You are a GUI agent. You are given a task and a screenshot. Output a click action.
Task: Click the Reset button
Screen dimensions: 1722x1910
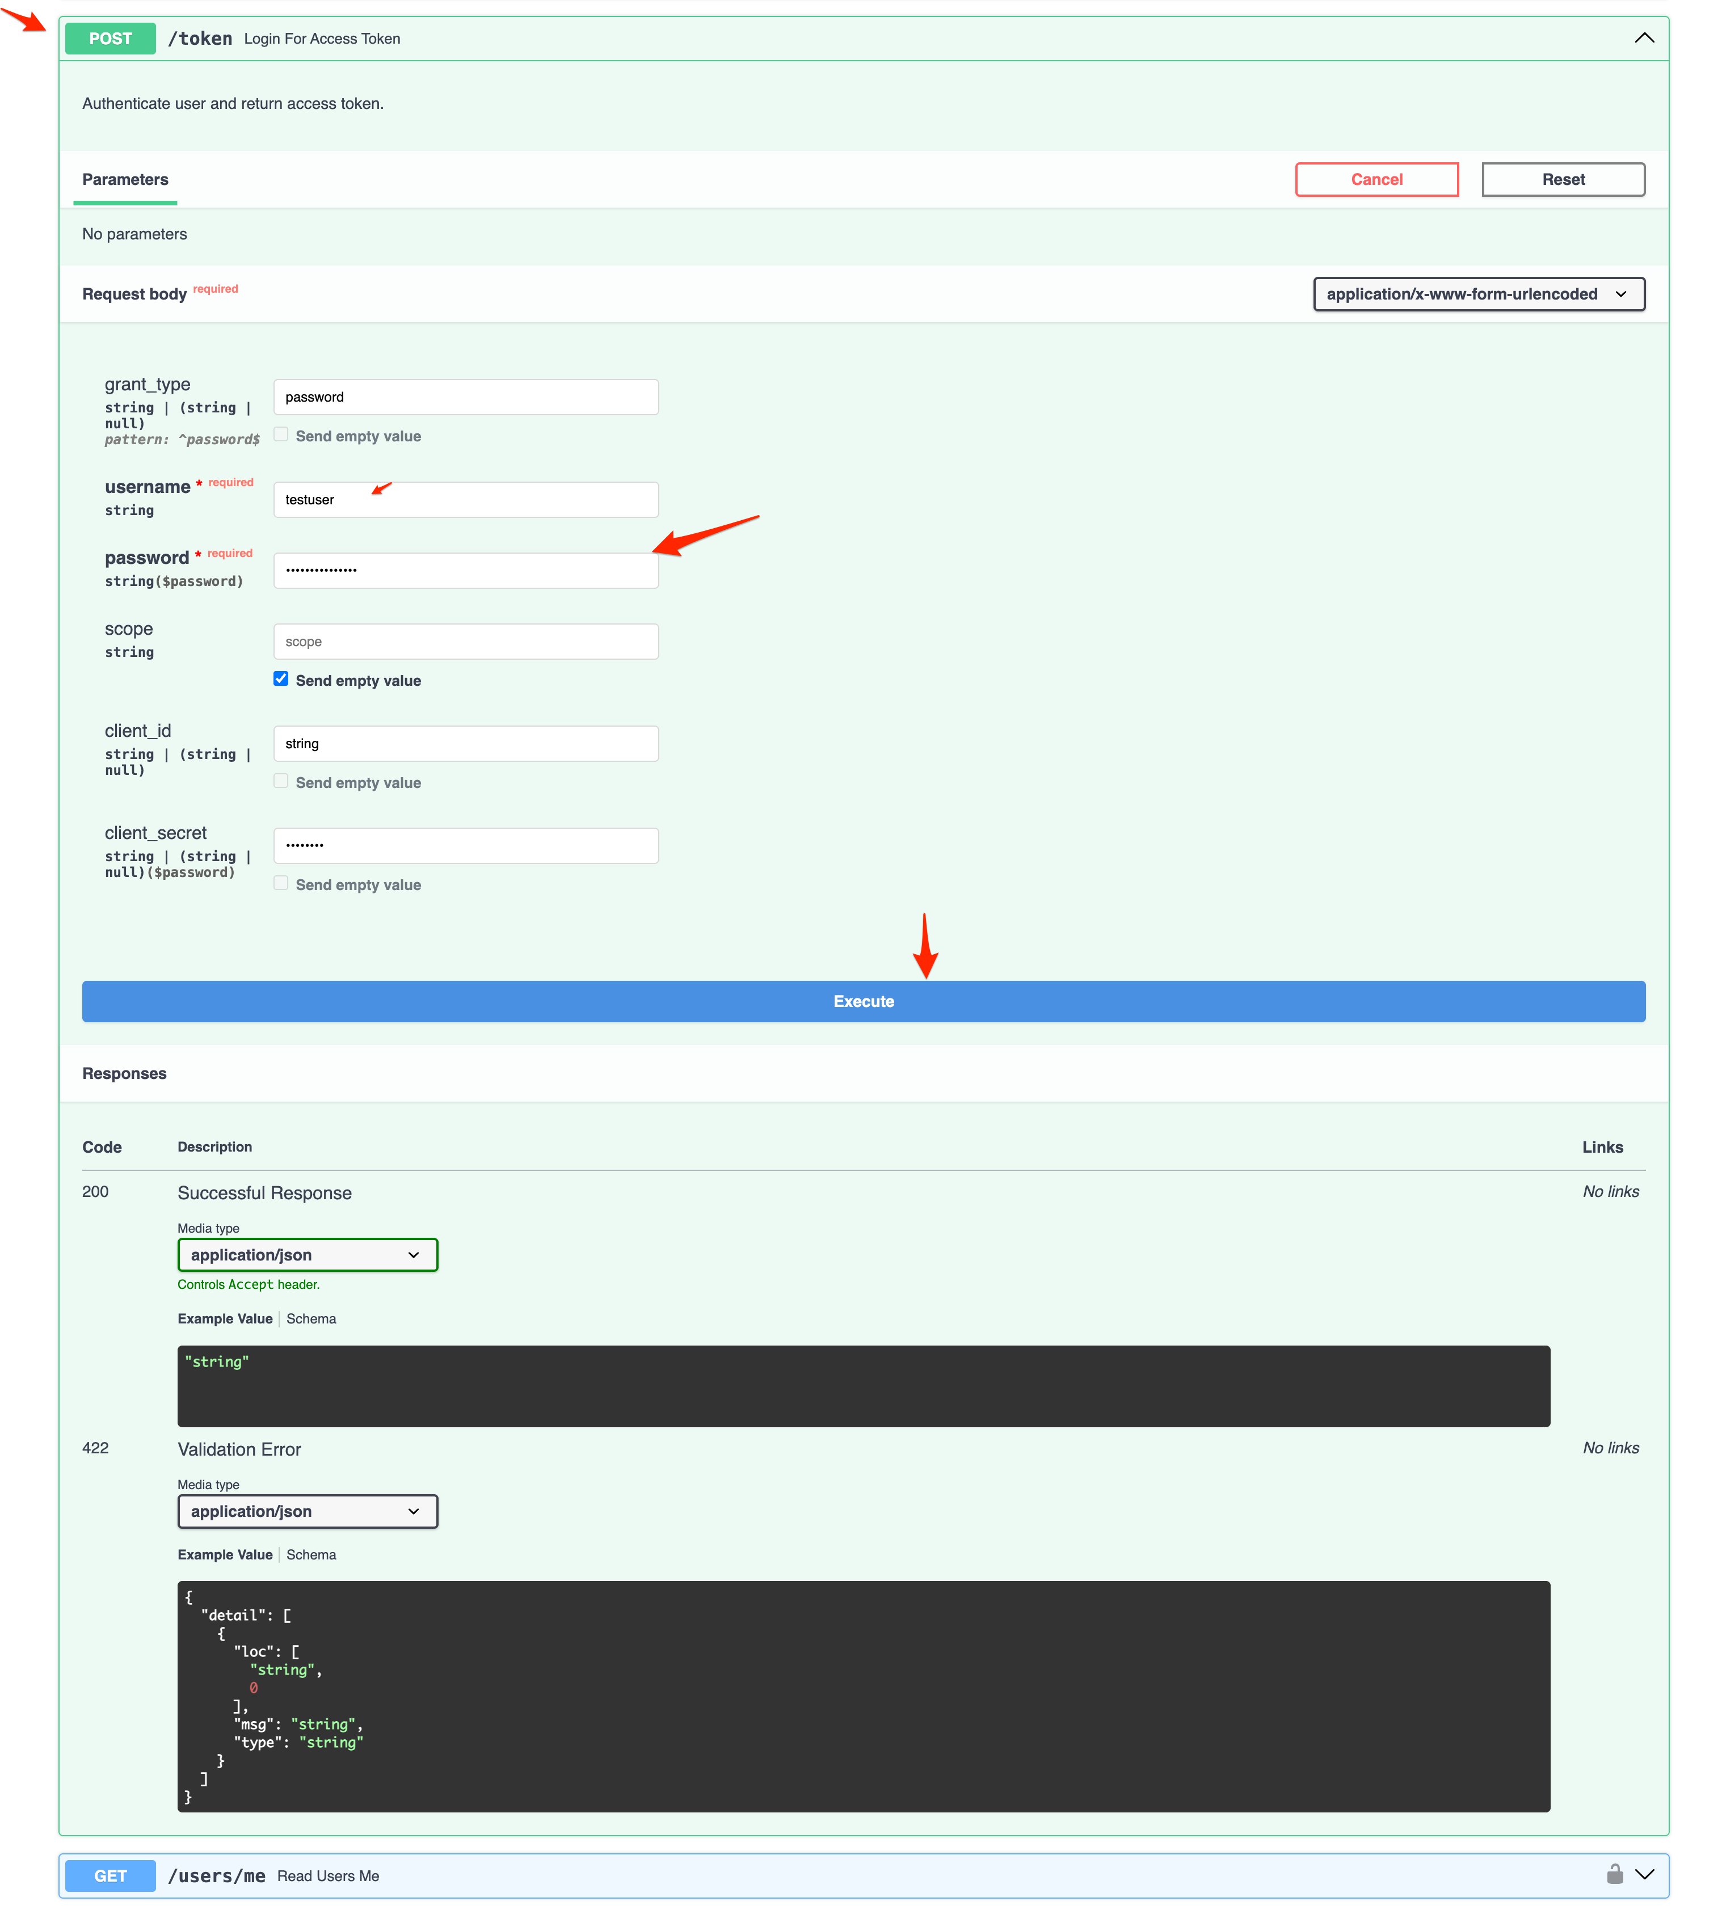click(x=1562, y=180)
